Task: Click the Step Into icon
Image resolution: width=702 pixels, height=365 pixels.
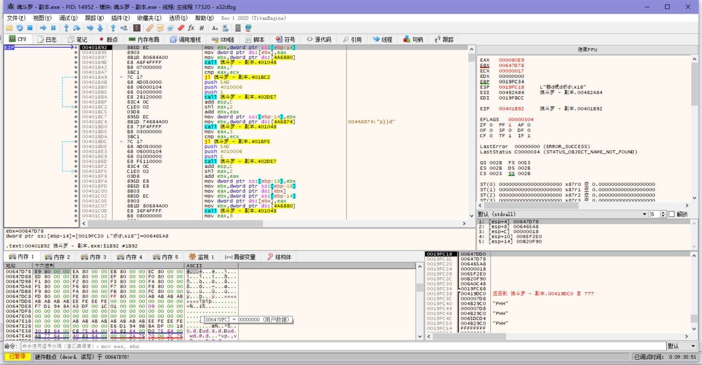Action: tap(66, 28)
